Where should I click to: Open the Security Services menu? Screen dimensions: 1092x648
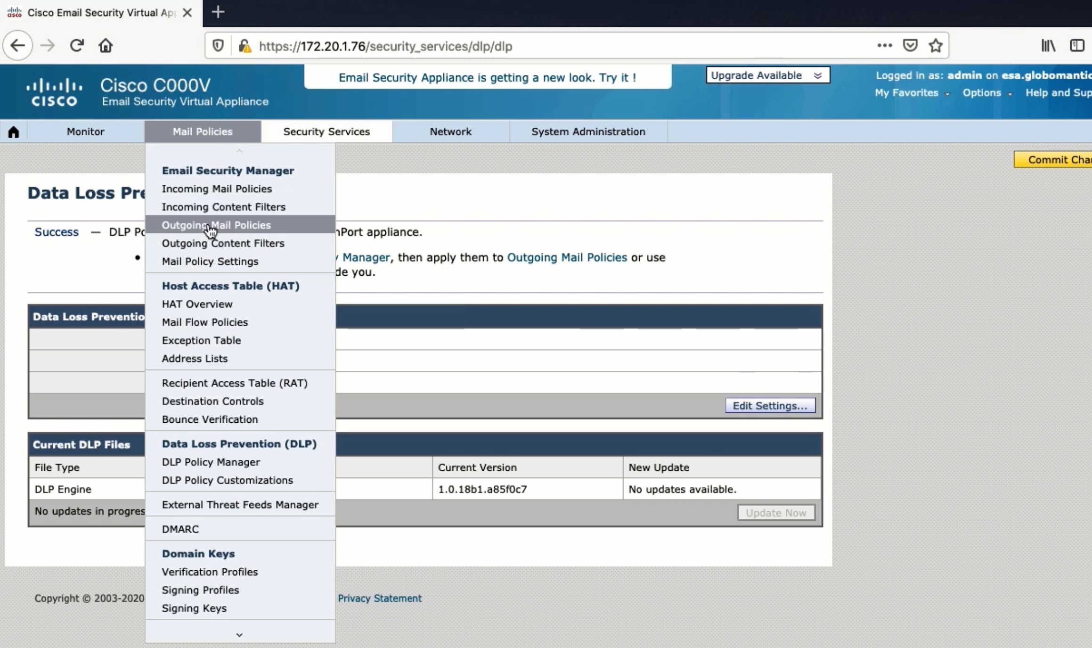pos(326,131)
